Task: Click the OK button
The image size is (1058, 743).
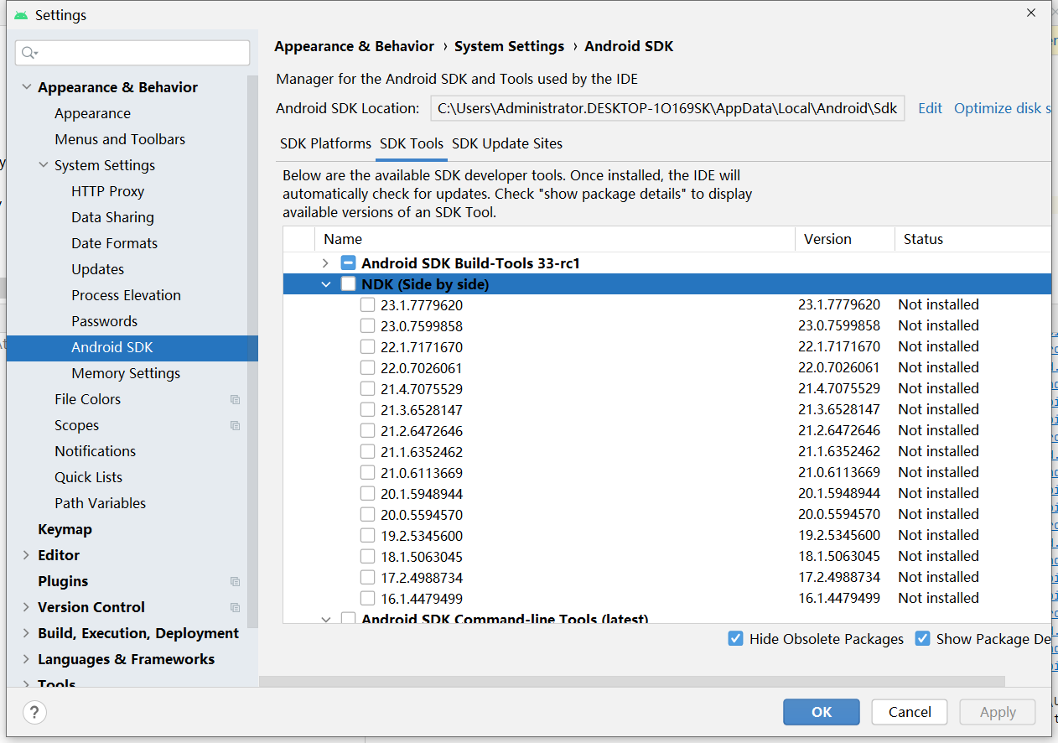Action: tap(822, 712)
